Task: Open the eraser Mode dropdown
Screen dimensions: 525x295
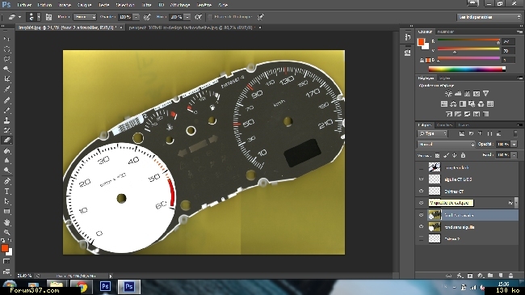Action: pyautogui.click(x=85, y=17)
